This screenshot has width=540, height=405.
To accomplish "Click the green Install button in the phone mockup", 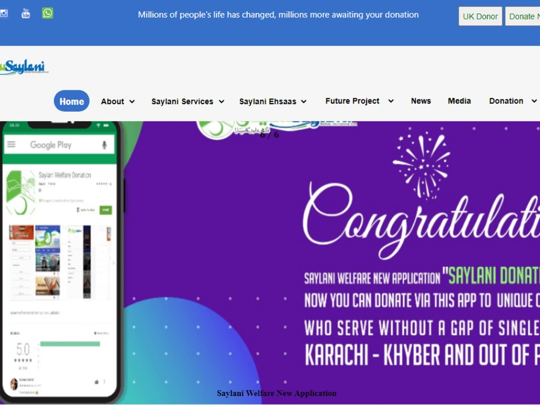I will (106, 210).
